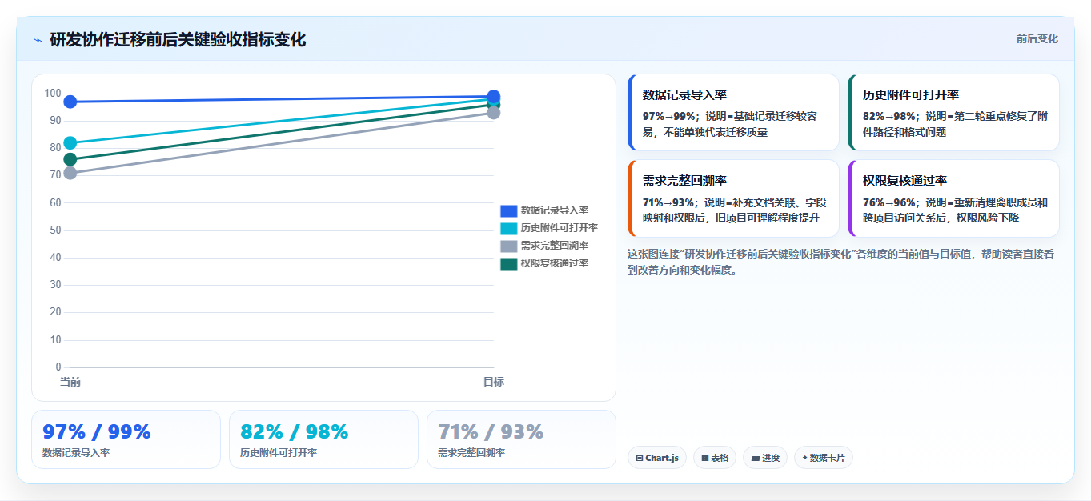The width and height of the screenshot is (1091, 501).
Task: Click the 当前 x-axis label
Action: (70, 382)
